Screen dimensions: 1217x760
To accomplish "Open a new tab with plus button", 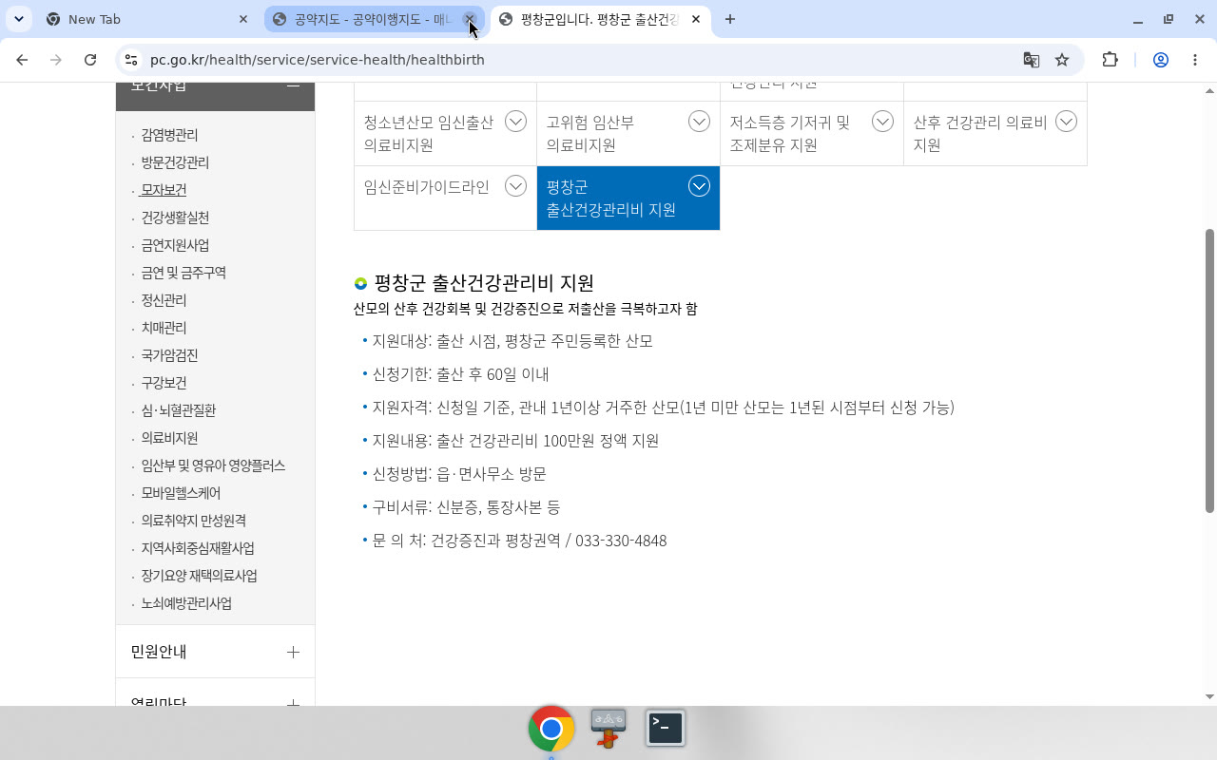I will [x=729, y=19].
